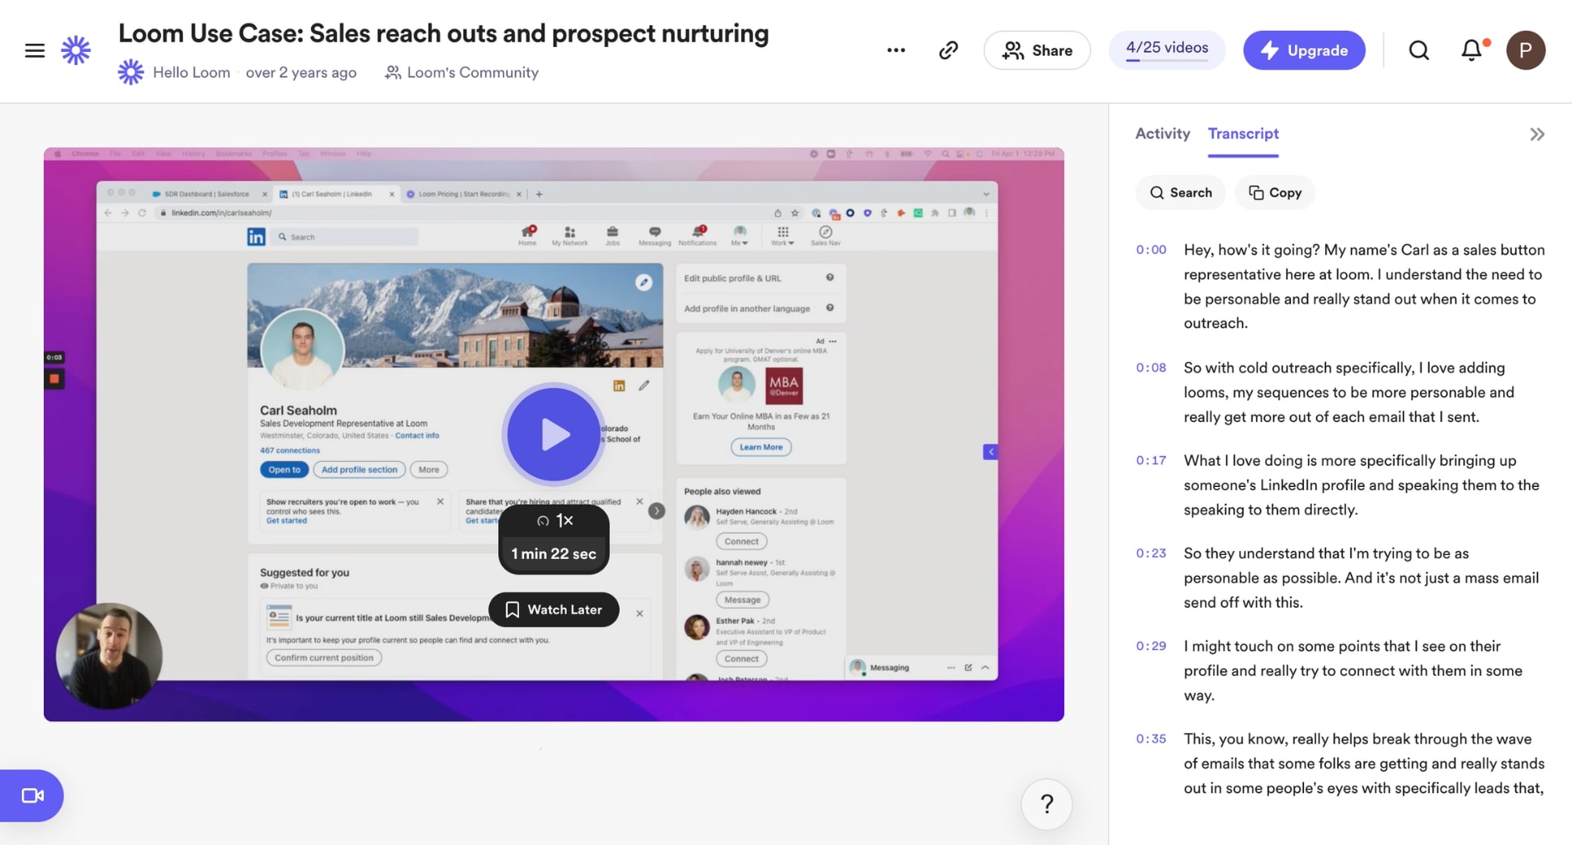Open the three-dot more options menu
The height and width of the screenshot is (845, 1572).
tap(896, 50)
